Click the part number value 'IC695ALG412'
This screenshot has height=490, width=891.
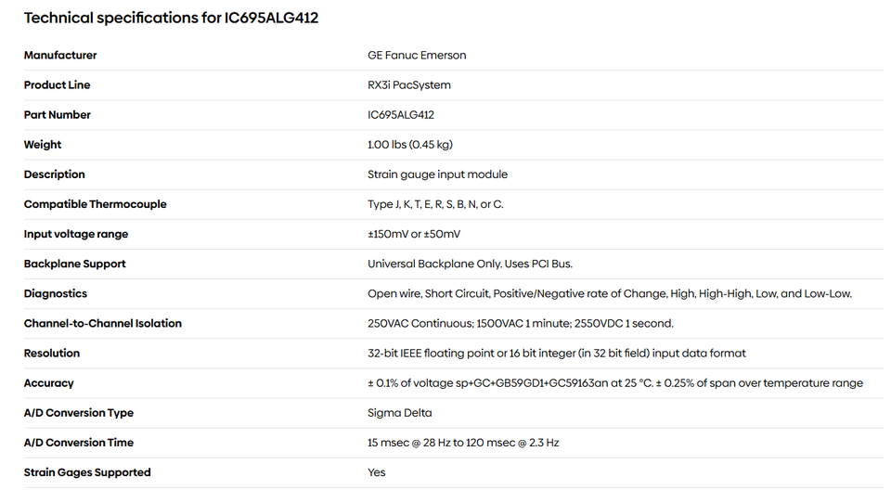[x=401, y=115]
